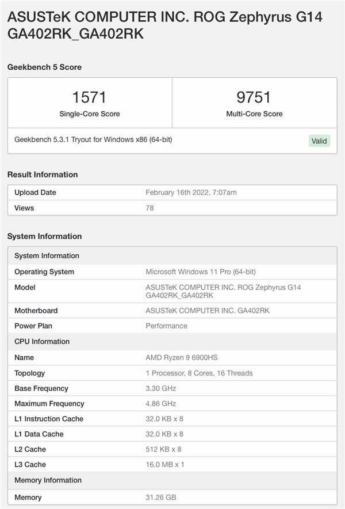Select the L2 Cache 512 KB value
This screenshot has height=509, width=345.
(x=164, y=449)
